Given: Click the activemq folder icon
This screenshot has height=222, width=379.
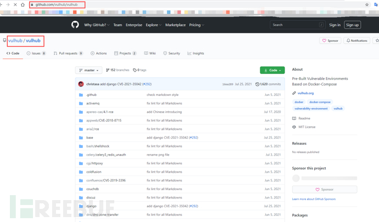Looking at the screenshot, I should (81, 103).
